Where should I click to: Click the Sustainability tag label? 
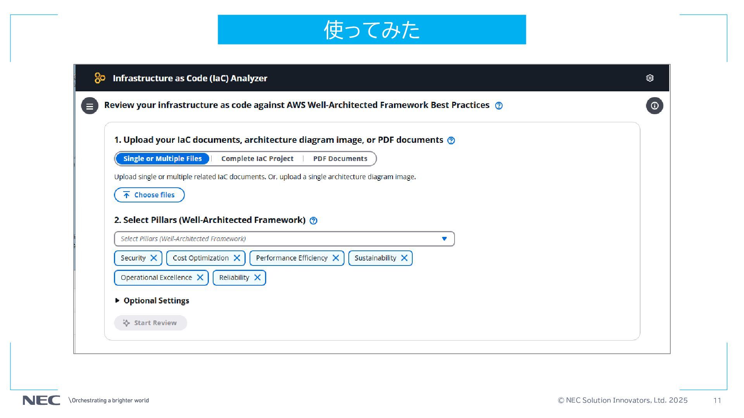point(375,258)
